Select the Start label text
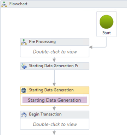The height and width of the screenshot is (135, 127). point(107,33)
